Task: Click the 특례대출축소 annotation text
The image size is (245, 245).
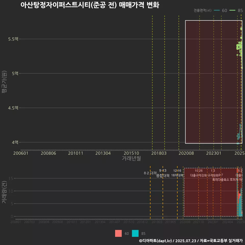Action: click(x=221, y=180)
